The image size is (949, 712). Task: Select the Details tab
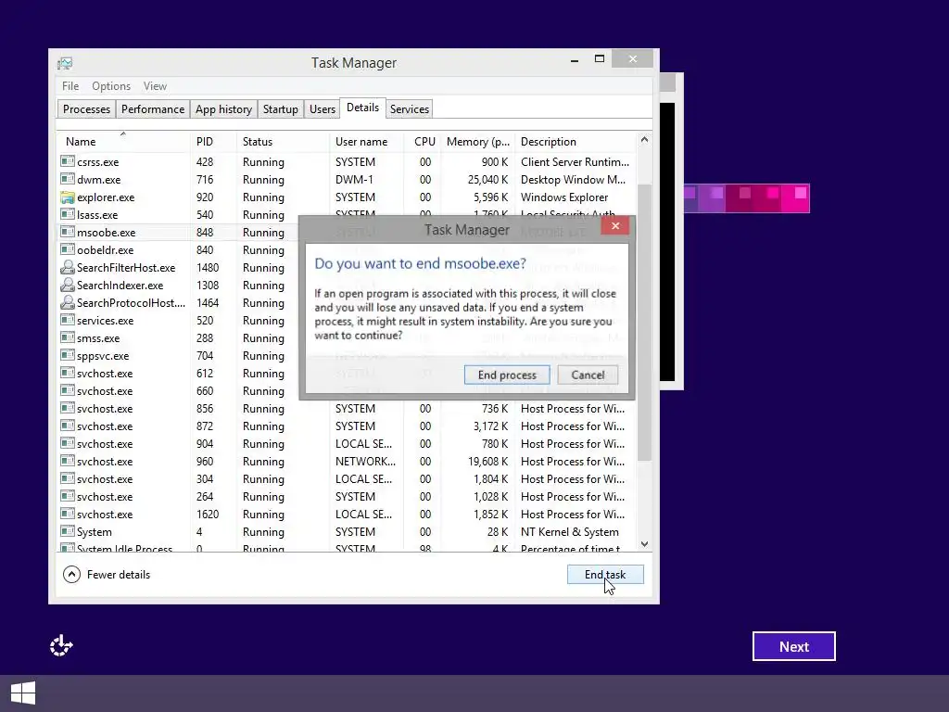coord(362,108)
